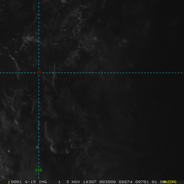The width and height of the screenshot is (184, 184).
Task: Click the green longitude label 110
Action: [x=39, y=170]
